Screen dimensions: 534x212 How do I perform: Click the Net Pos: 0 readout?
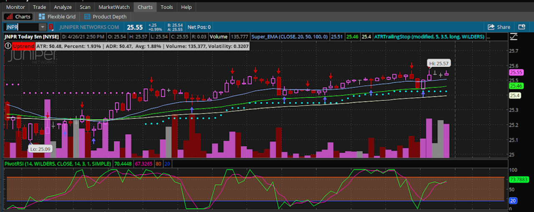[199, 27]
